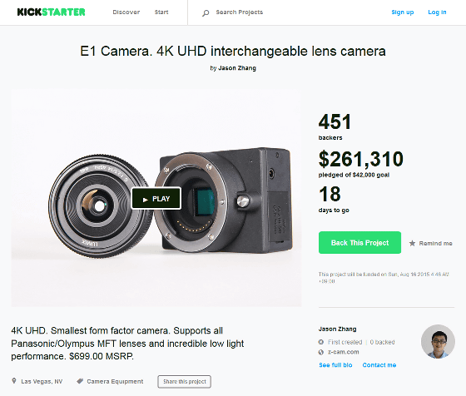Viewport: 466px width, 396px height.
Task: Click the Log in link
Action: click(437, 12)
